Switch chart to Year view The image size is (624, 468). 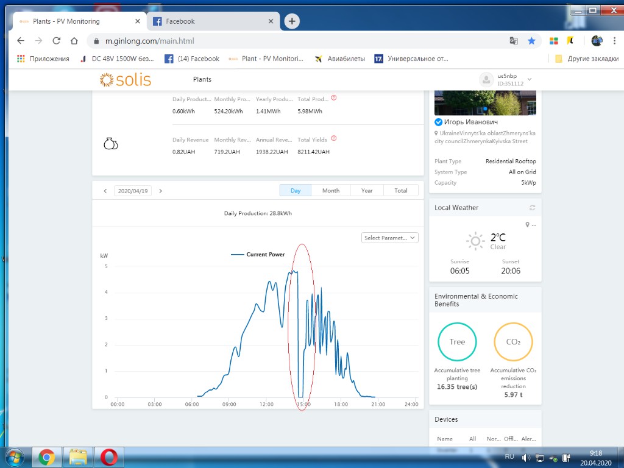[367, 191]
